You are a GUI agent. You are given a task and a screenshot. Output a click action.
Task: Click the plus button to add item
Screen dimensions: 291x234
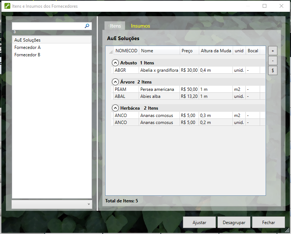point(273,51)
